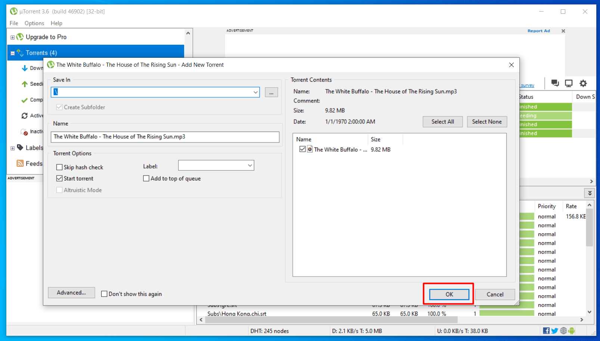Click the Inactive status icon
Viewport: 600px width, 341px height.
click(25, 132)
